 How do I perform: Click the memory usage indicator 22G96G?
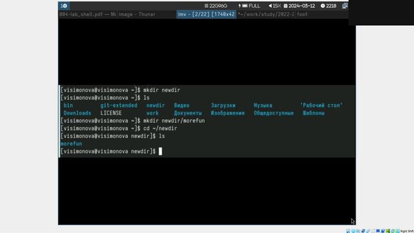(215, 6)
